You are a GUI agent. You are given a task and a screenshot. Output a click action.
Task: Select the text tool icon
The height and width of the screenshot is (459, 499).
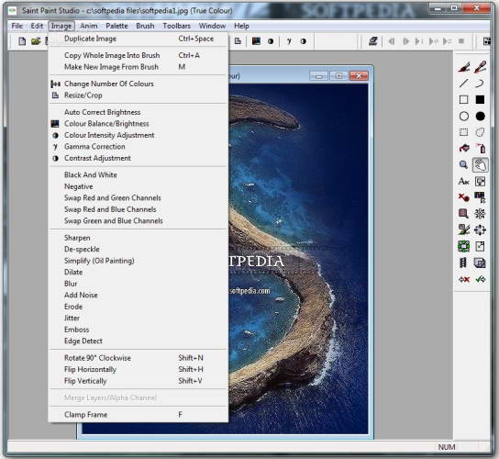click(463, 182)
